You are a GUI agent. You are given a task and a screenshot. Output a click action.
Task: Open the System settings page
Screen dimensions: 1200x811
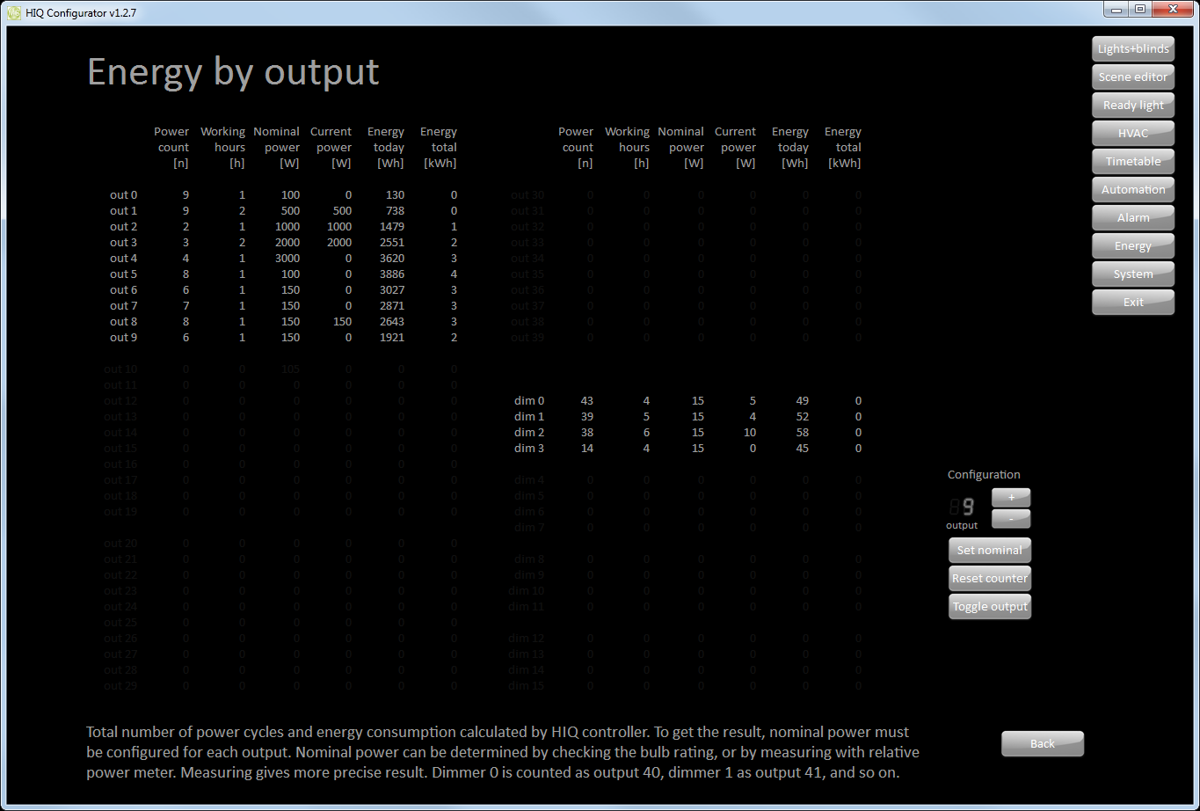[1132, 274]
